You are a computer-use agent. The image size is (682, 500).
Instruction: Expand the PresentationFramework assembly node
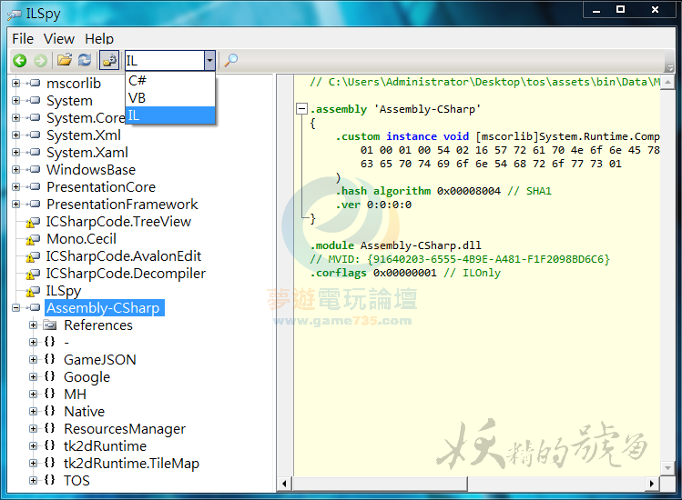[16, 204]
